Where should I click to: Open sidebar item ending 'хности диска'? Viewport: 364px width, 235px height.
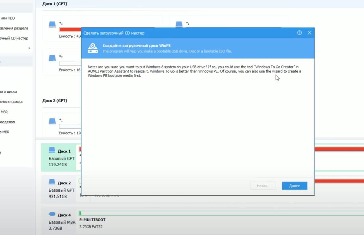click(x=11, y=102)
